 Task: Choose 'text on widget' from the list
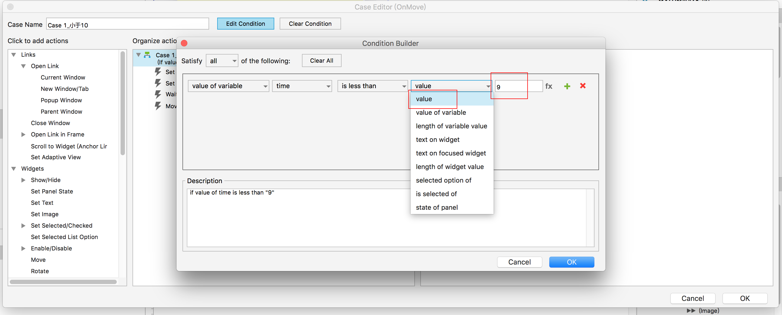(437, 140)
